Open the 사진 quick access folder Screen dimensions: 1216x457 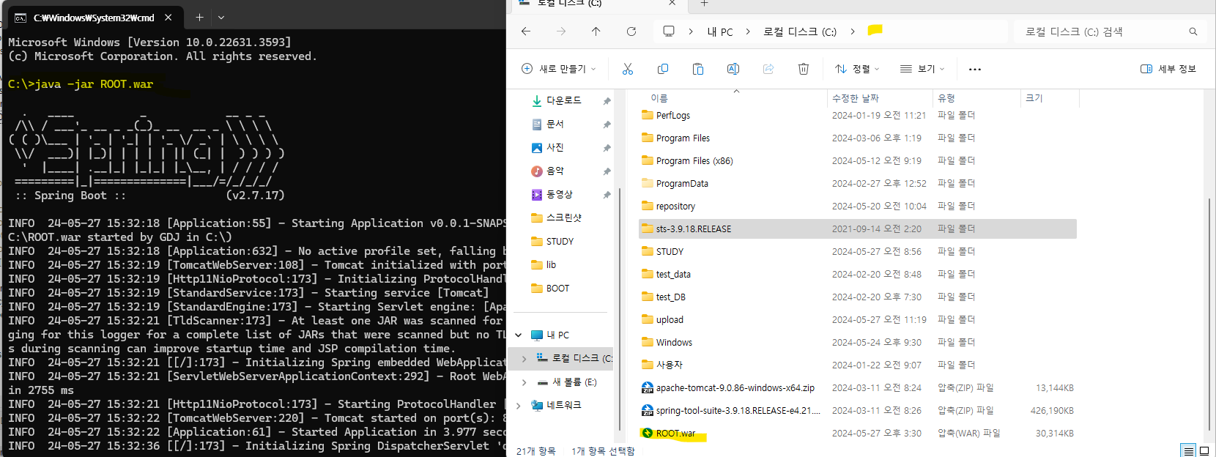point(555,147)
